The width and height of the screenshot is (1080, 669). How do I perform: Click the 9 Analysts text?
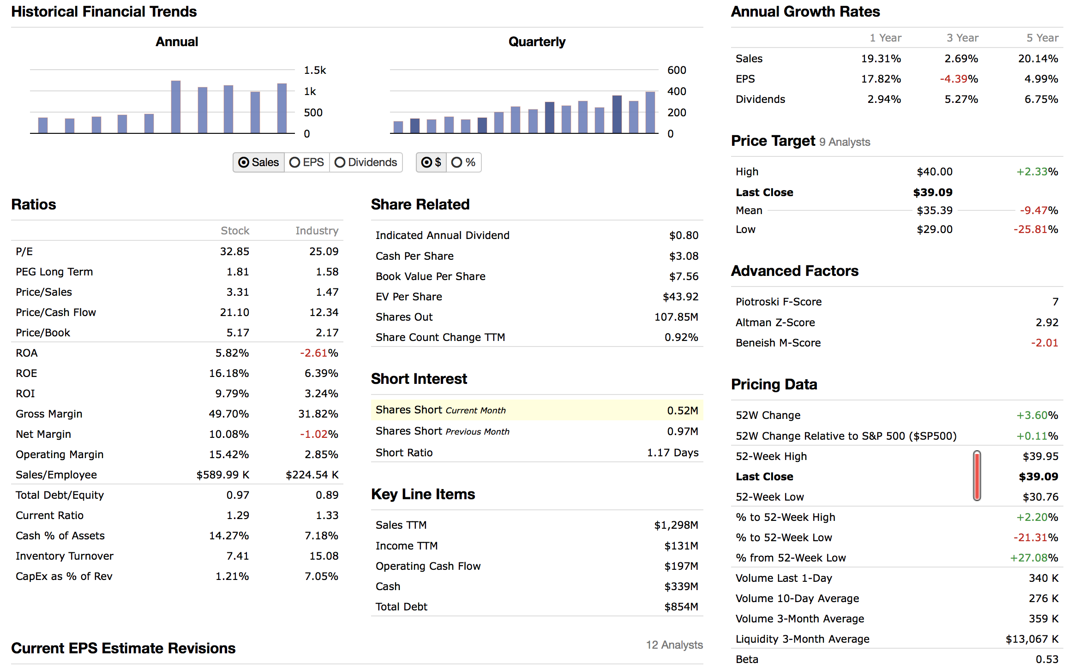(845, 142)
